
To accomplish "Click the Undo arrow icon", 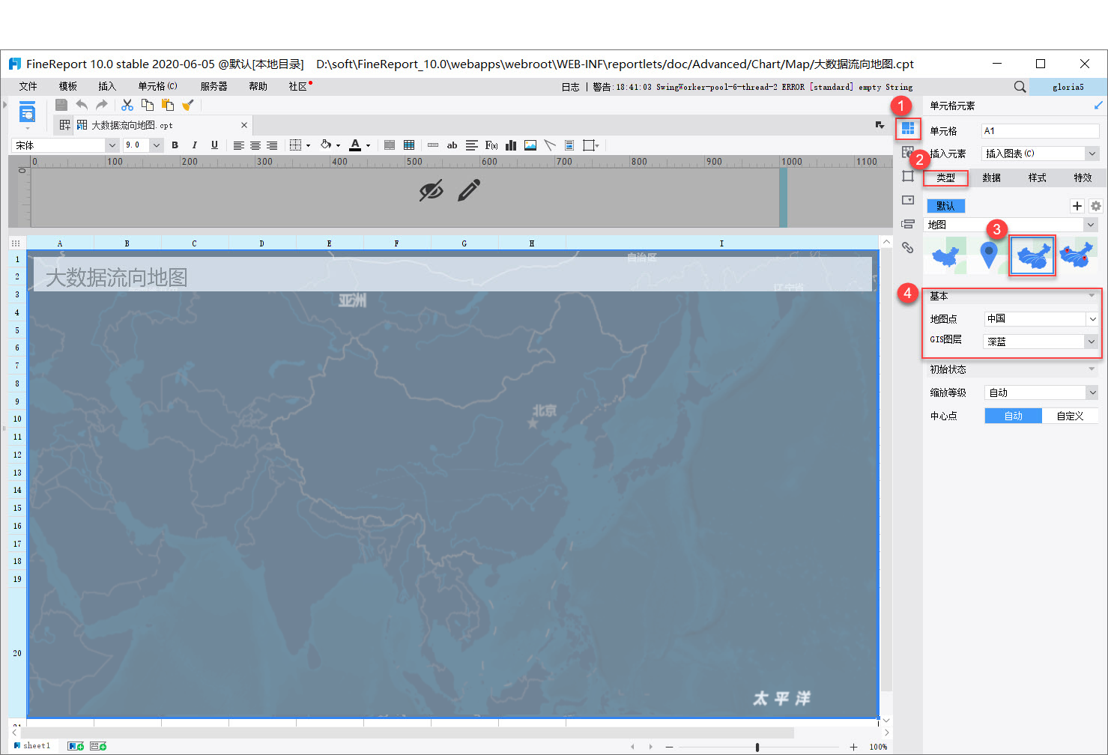I will [x=82, y=105].
